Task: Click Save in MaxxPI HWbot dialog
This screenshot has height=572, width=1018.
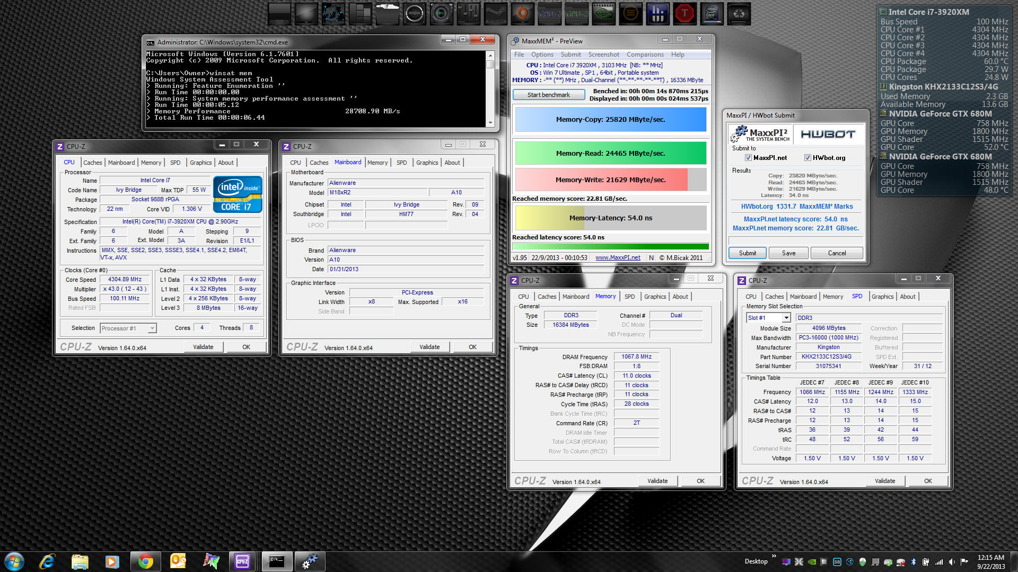Action: (788, 253)
